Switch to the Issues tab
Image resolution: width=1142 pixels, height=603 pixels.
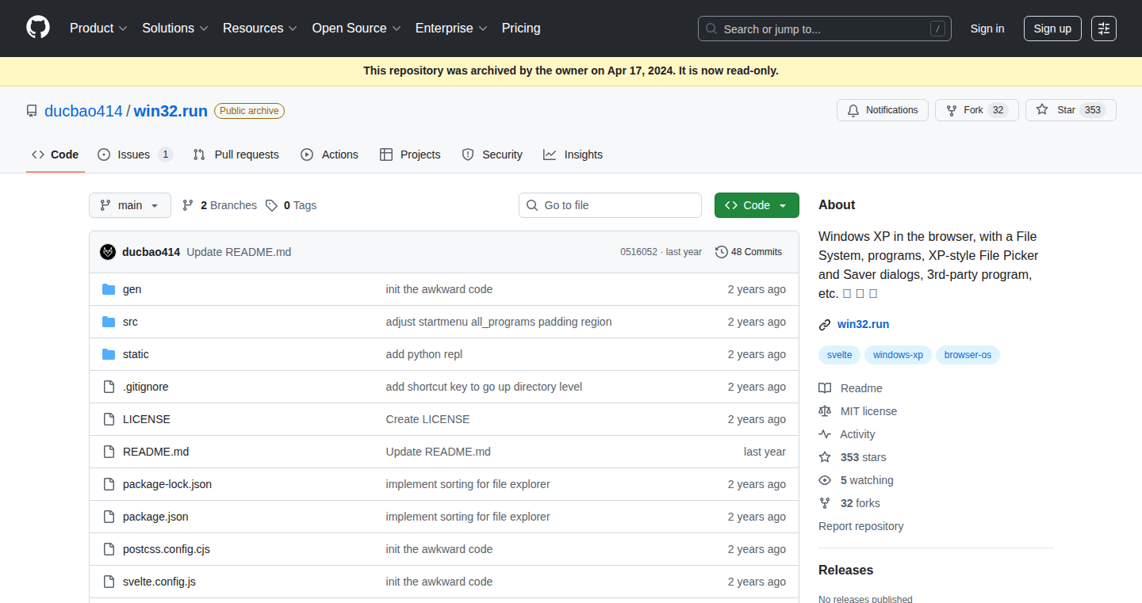[135, 155]
